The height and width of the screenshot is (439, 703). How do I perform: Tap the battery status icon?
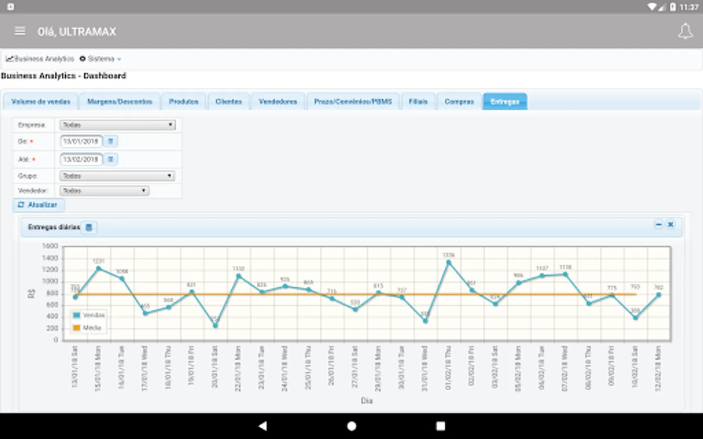(673, 7)
